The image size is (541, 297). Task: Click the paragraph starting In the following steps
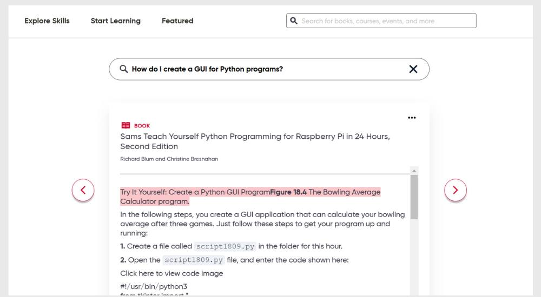(x=262, y=224)
